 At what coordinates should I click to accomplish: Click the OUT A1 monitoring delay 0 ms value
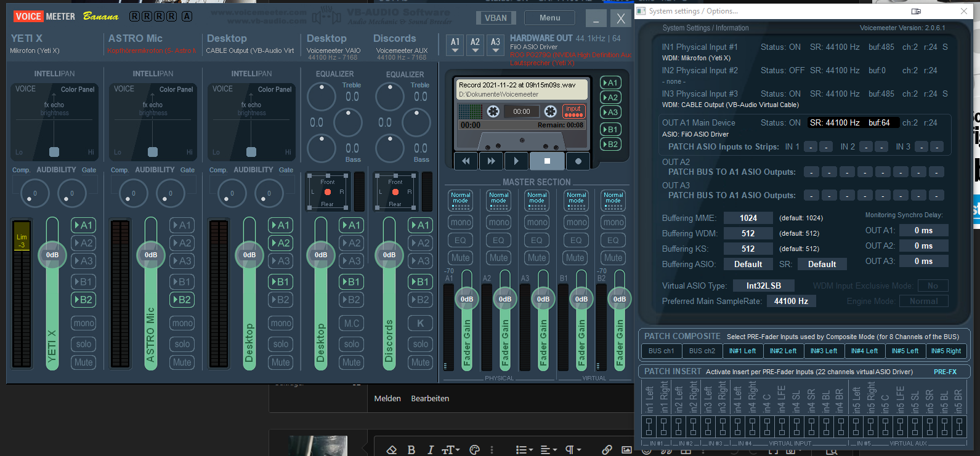click(x=923, y=230)
